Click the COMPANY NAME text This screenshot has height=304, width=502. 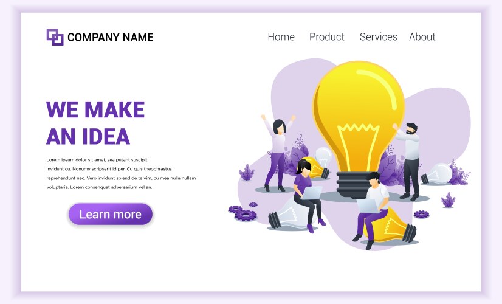pyautogui.click(x=111, y=38)
